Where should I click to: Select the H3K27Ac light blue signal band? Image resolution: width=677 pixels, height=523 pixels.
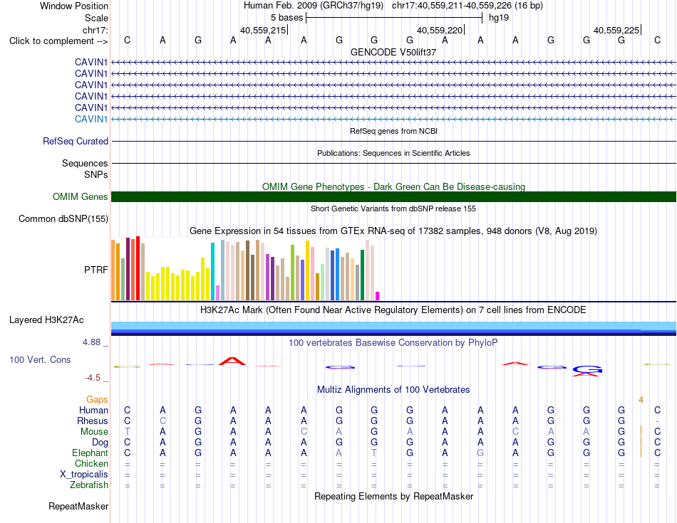pyautogui.click(x=393, y=325)
